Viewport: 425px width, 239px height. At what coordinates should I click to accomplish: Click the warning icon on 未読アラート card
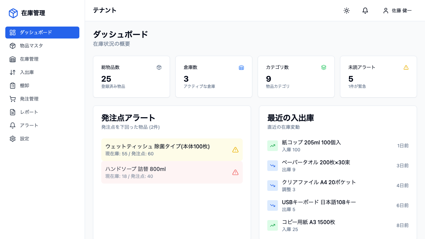click(406, 67)
